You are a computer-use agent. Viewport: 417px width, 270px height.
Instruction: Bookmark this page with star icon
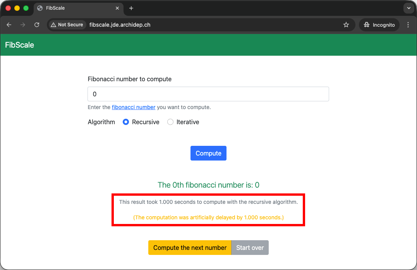pyautogui.click(x=346, y=25)
